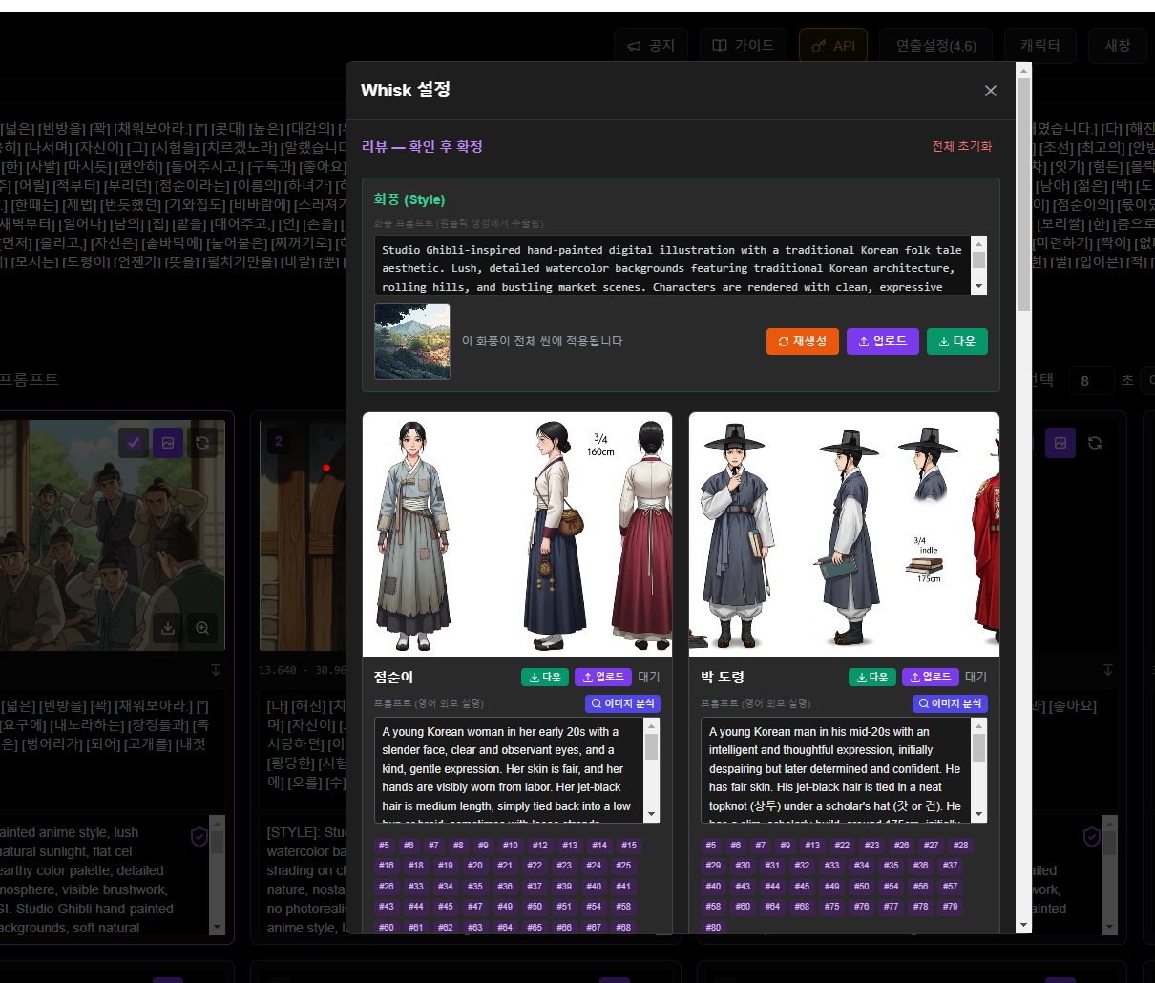Screen dimensions: 1155x983
Task: Click down arrow in 점순이 prompt box
Action: (x=651, y=814)
